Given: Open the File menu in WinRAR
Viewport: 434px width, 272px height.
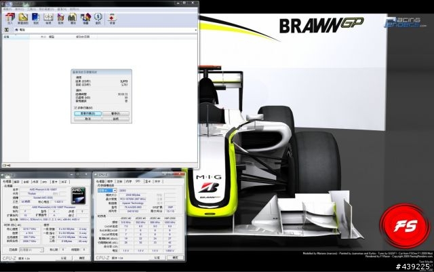Looking at the screenshot, I should coord(7,9).
